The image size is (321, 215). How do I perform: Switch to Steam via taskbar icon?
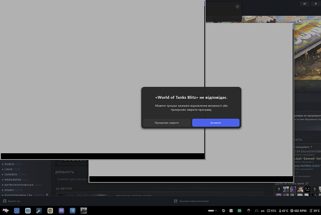click(39, 210)
